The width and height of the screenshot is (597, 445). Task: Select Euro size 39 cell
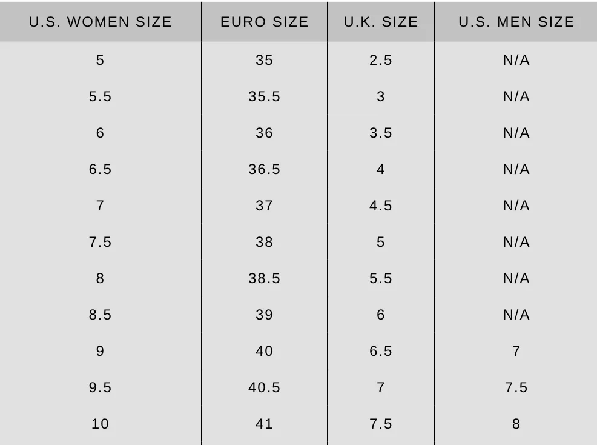coord(264,315)
